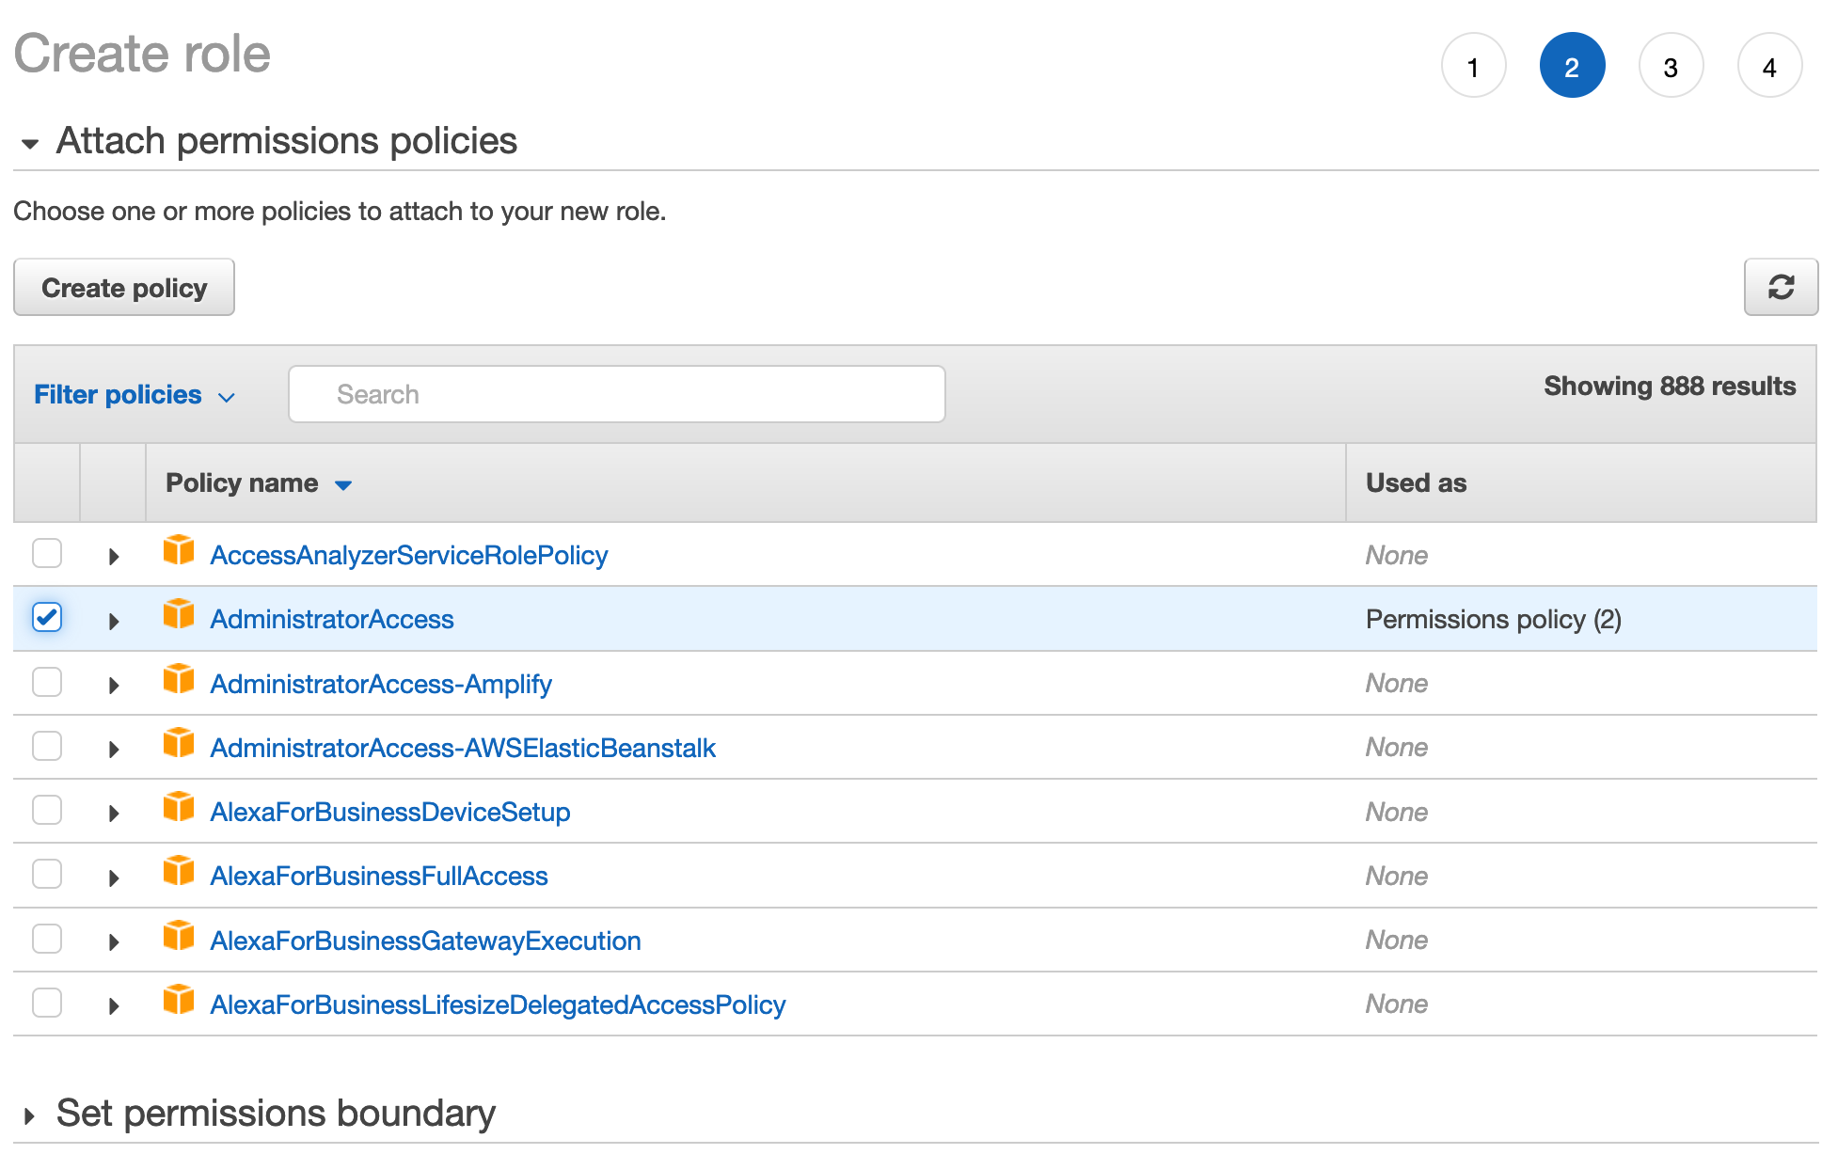The image size is (1838, 1170).
Task: Click the policy Search input field
Action: (x=617, y=395)
